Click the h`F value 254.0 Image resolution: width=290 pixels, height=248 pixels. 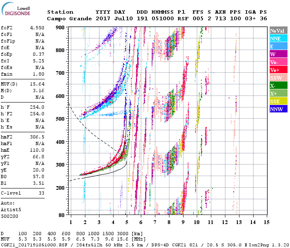[37, 107]
